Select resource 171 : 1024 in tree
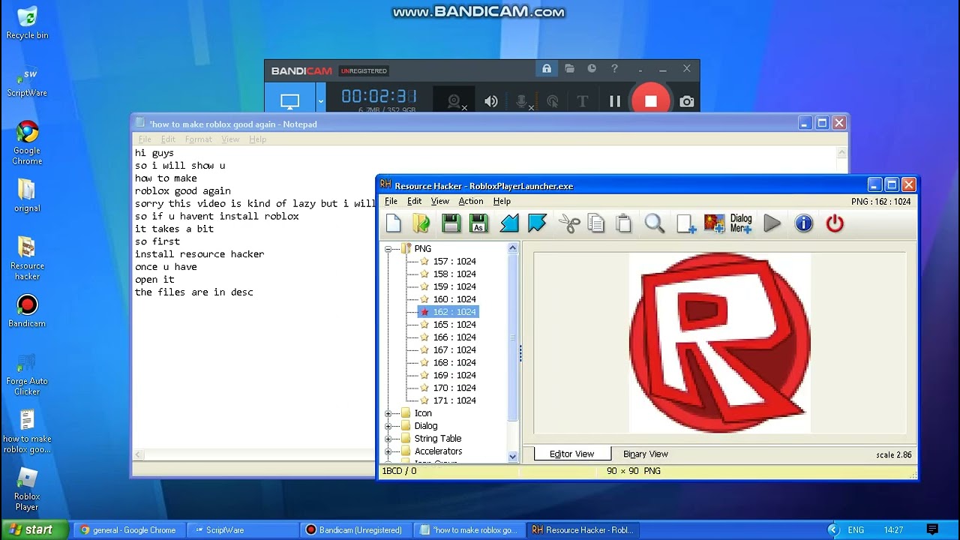This screenshot has height=540, width=960. pos(454,400)
